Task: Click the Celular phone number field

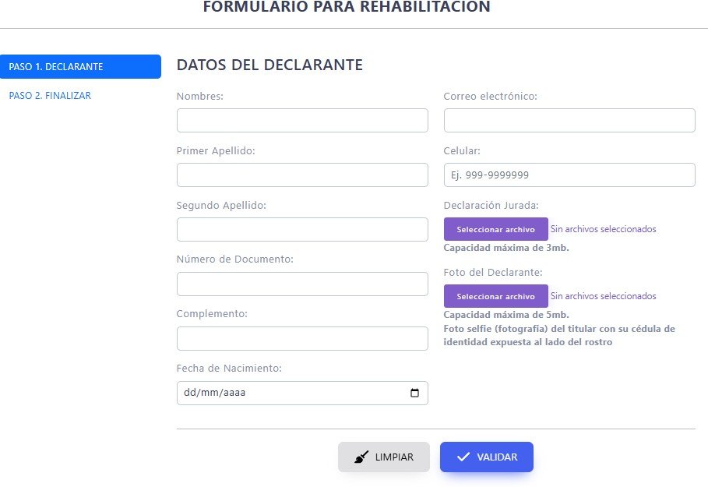Action: coord(569,175)
